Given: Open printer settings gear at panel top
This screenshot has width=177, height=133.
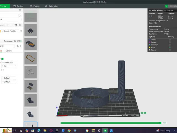Looking at the screenshot, I should 20,10.
